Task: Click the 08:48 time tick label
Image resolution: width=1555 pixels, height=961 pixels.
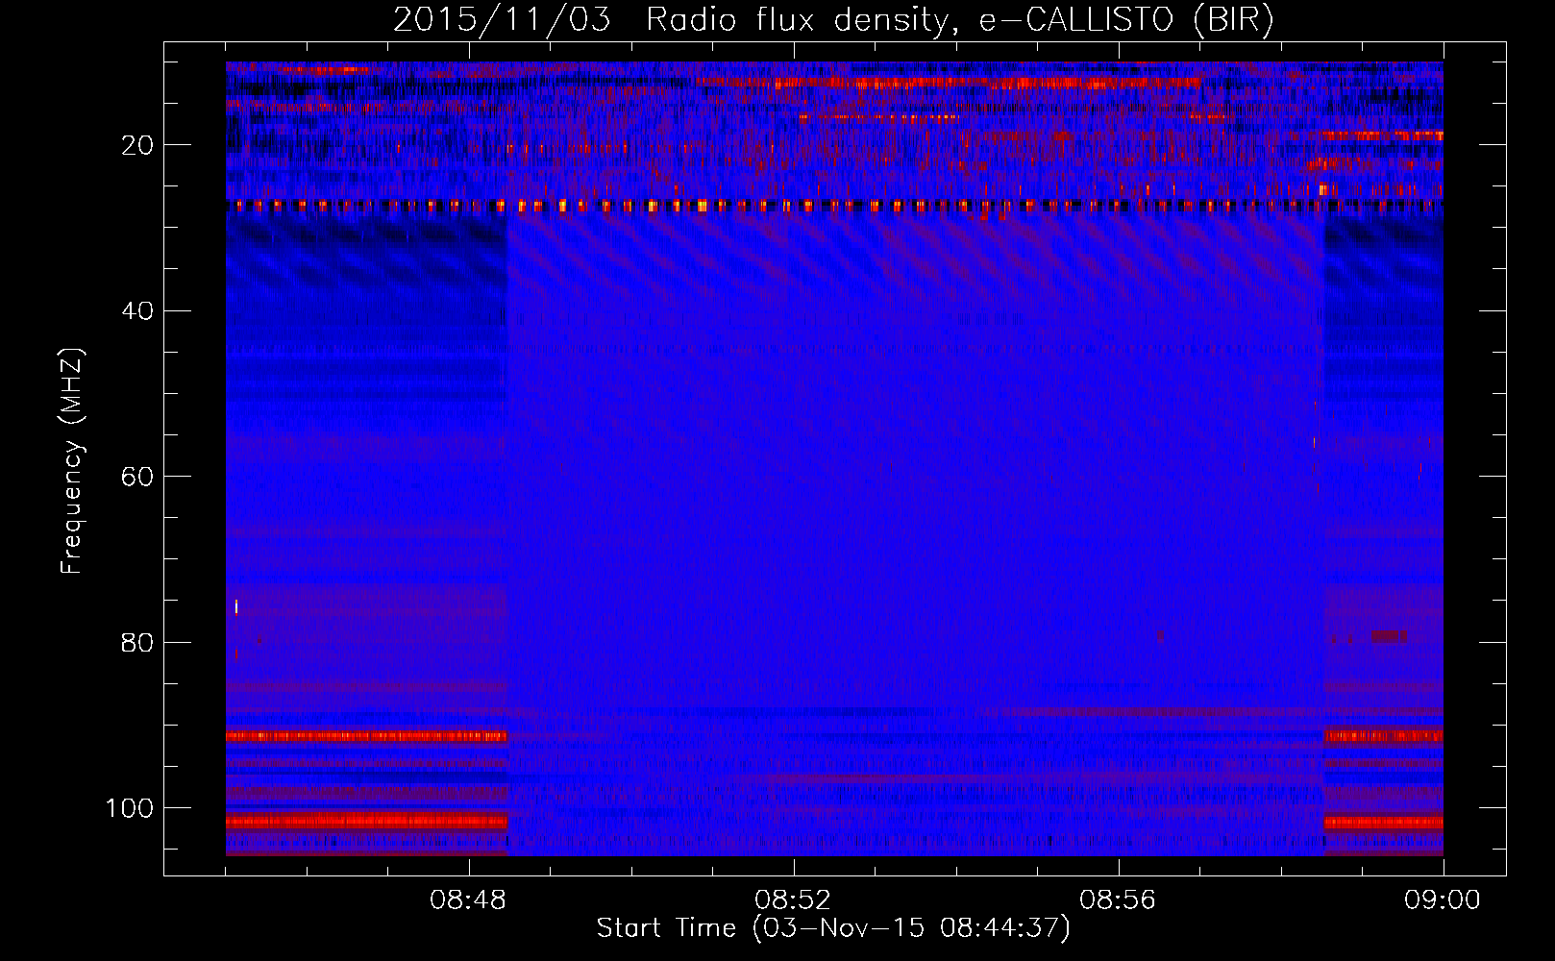Action: (x=469, y=900)
